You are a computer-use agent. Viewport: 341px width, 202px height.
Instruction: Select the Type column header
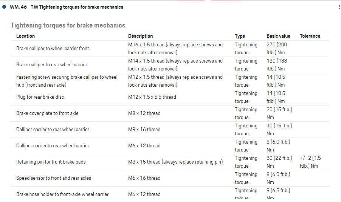(240, 36)
